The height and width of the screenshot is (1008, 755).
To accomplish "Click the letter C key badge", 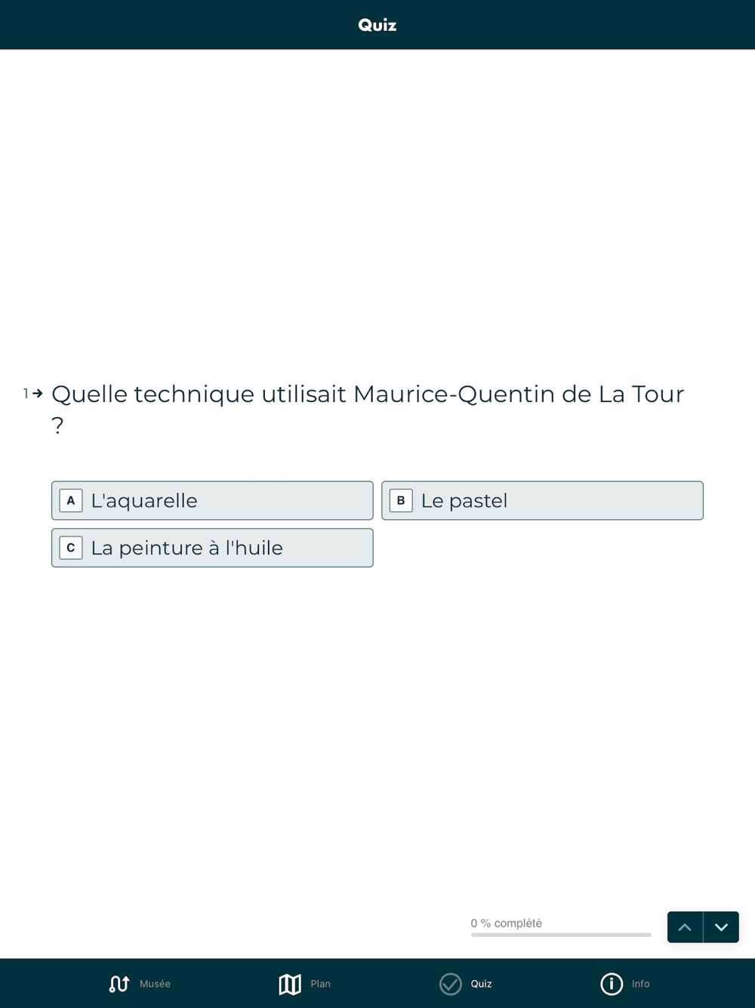I will pos(71,548).
